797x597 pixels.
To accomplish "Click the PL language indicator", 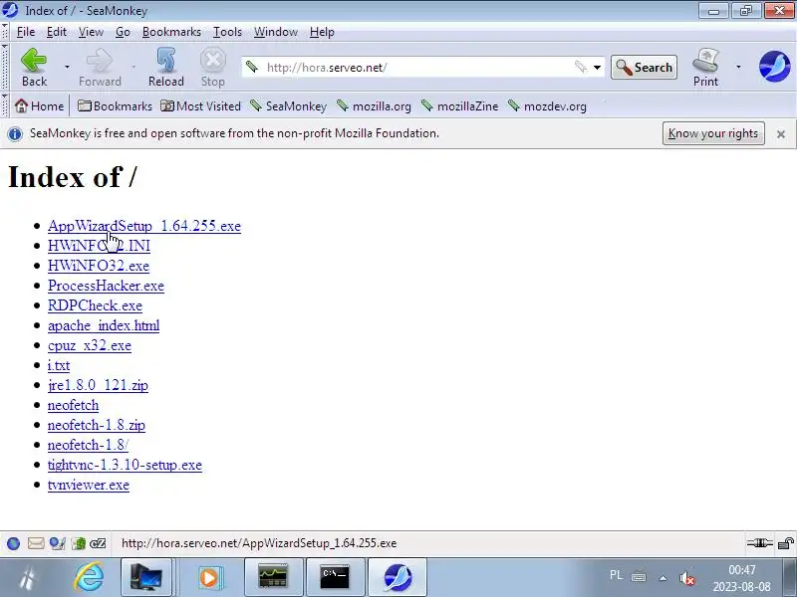I will coord(616,575).
